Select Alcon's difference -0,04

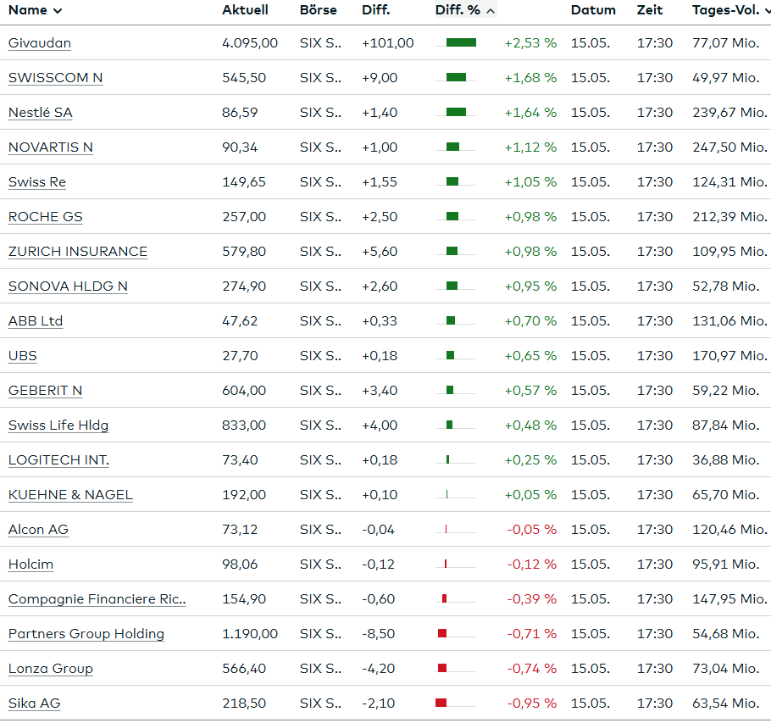coord(378,530)
